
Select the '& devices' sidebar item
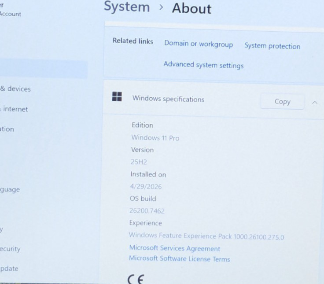click(15, 89)
